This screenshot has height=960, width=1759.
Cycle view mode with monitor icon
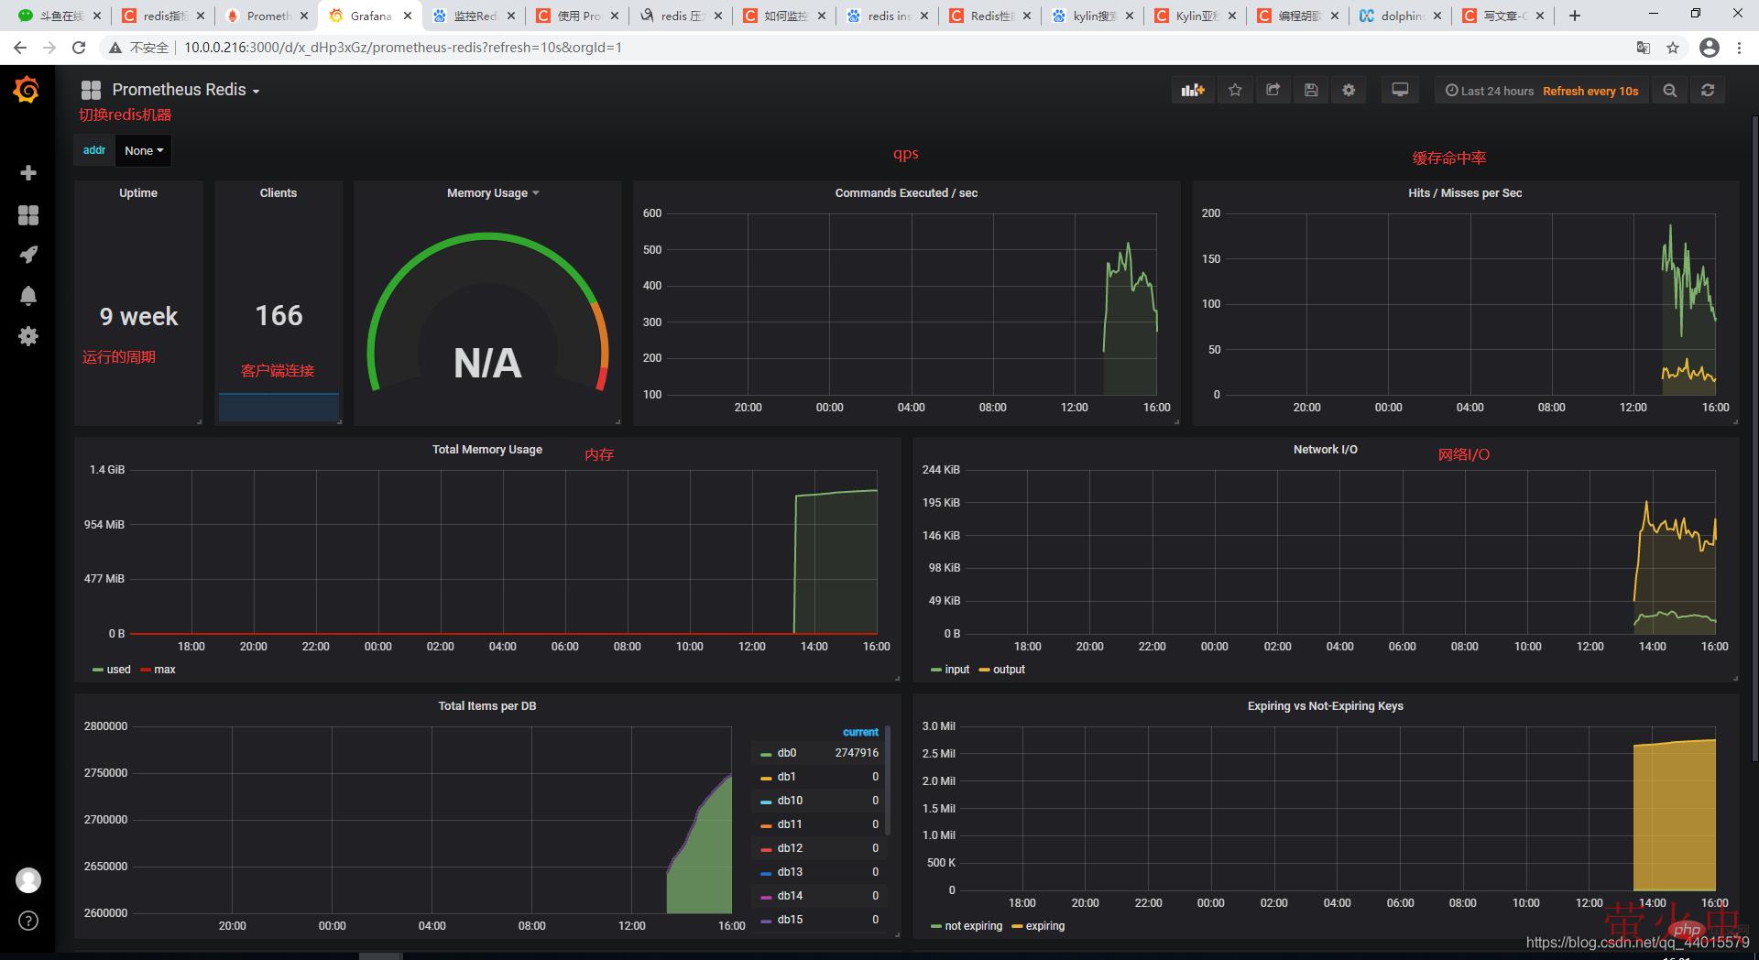tap(1400, 91)
